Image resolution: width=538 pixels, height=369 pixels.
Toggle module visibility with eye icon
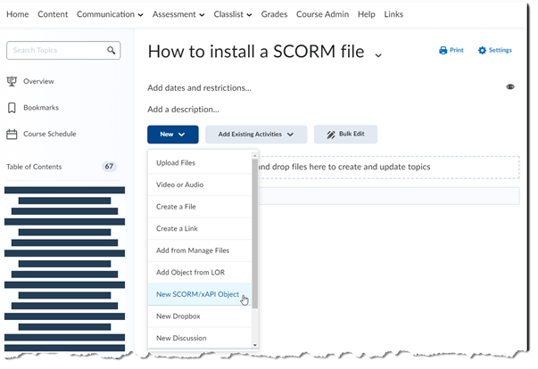(510, 87)
